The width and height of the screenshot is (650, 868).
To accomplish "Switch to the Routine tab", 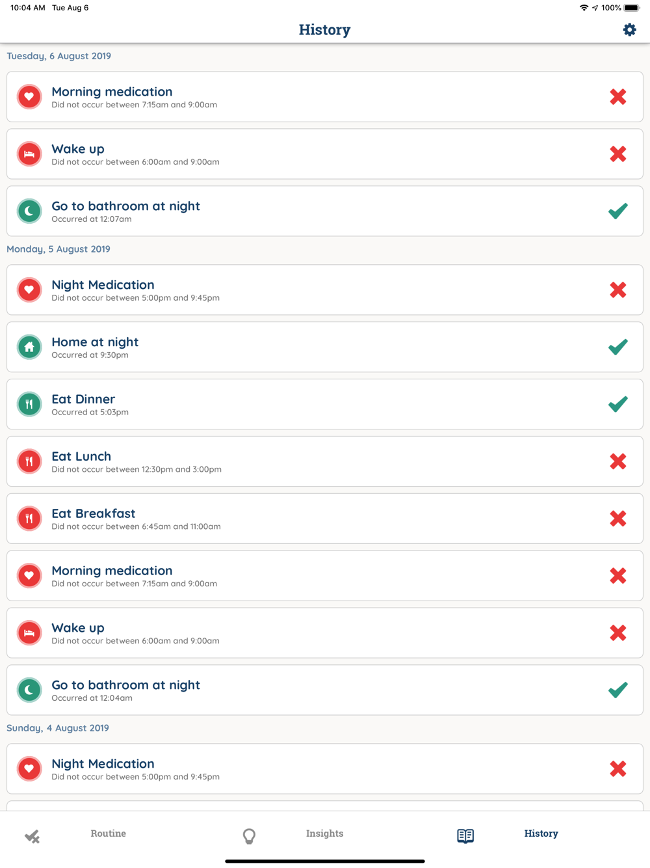I will pos(108,834).
